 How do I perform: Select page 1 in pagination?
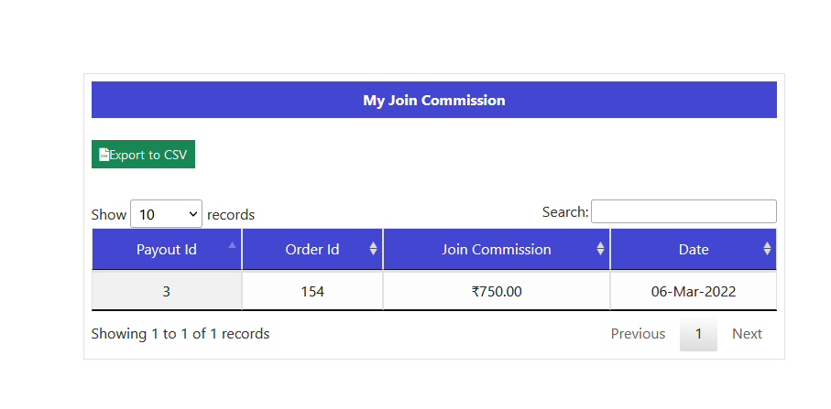point(698,334)
